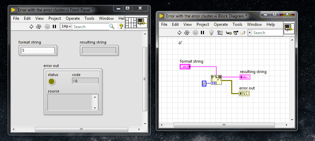Open Window menu in Block Diagram window
Screen dimensions: 315x141
254,24
